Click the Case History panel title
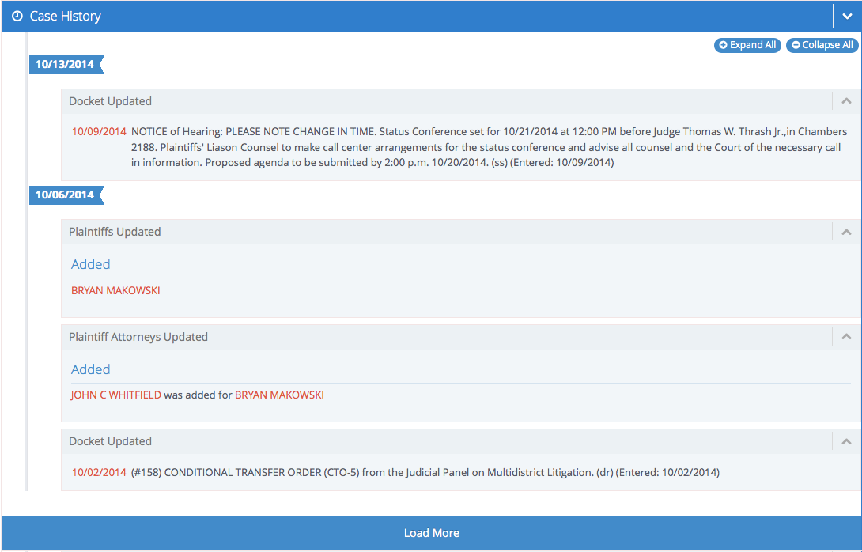 (65, 17)
